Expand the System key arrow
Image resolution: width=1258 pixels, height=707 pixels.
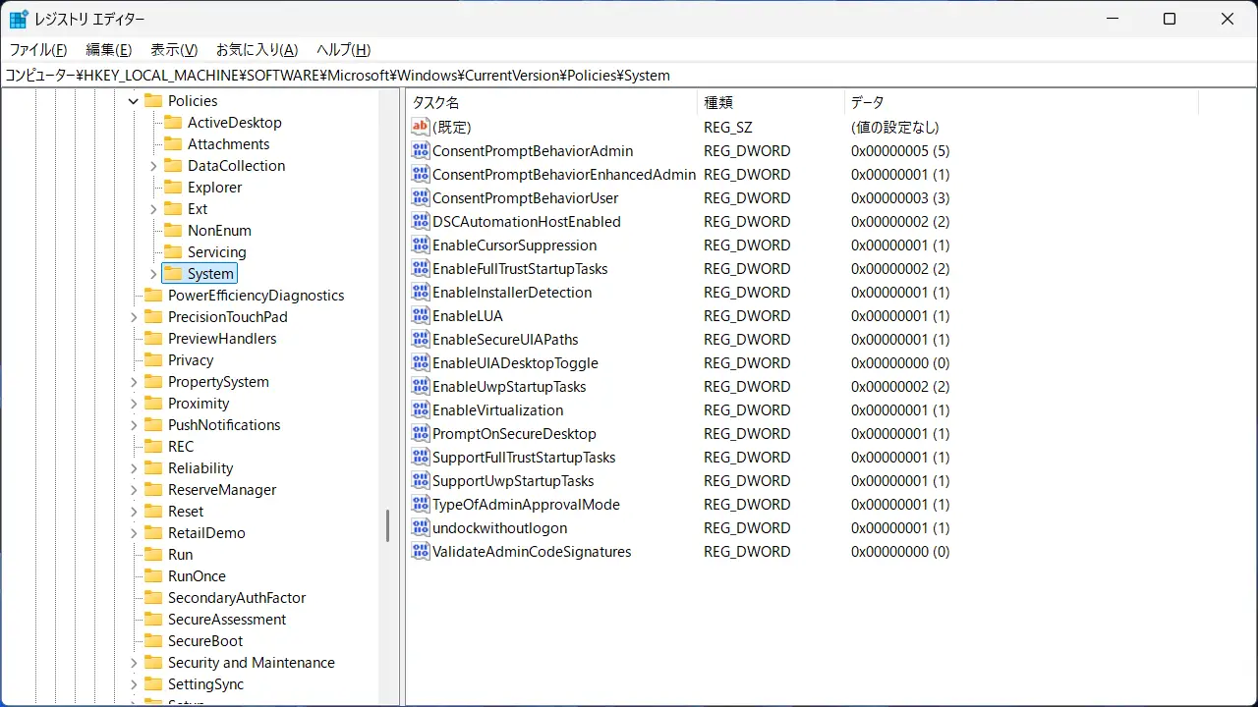(153, 274)
